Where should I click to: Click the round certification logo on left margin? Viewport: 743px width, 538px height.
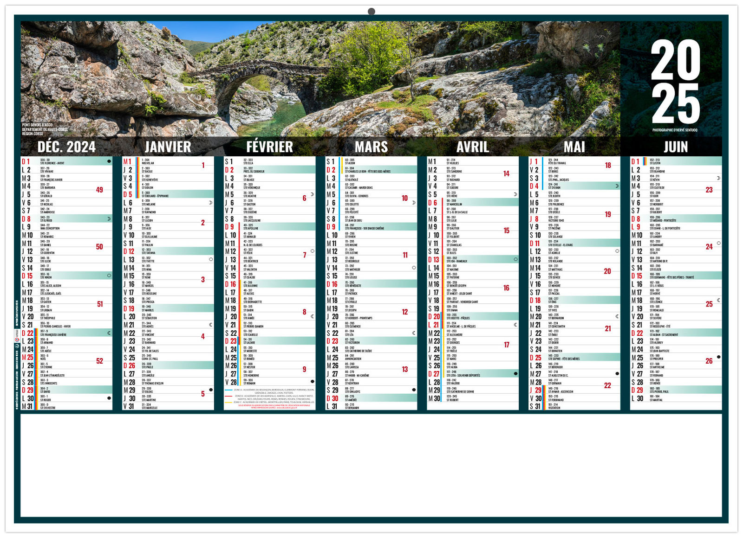point(17,339)
